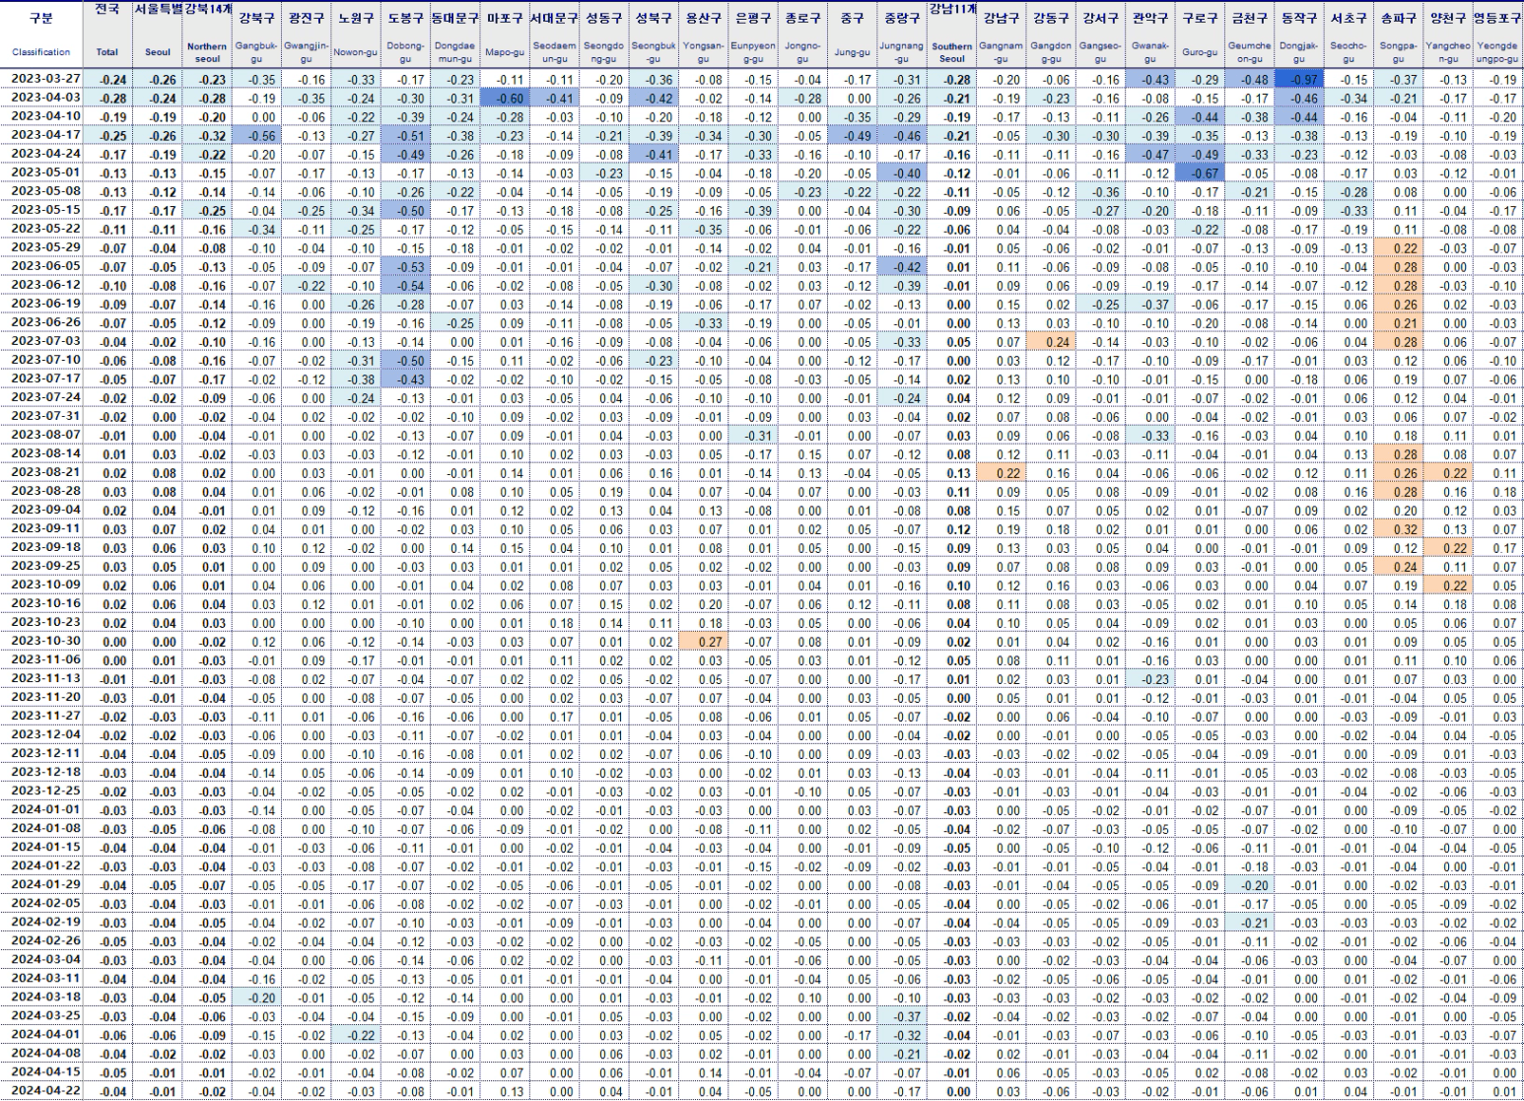
Task: Click the '0.13' Southern Seoul cell on 2023-08-21
Action: click(x=952, y=473)
